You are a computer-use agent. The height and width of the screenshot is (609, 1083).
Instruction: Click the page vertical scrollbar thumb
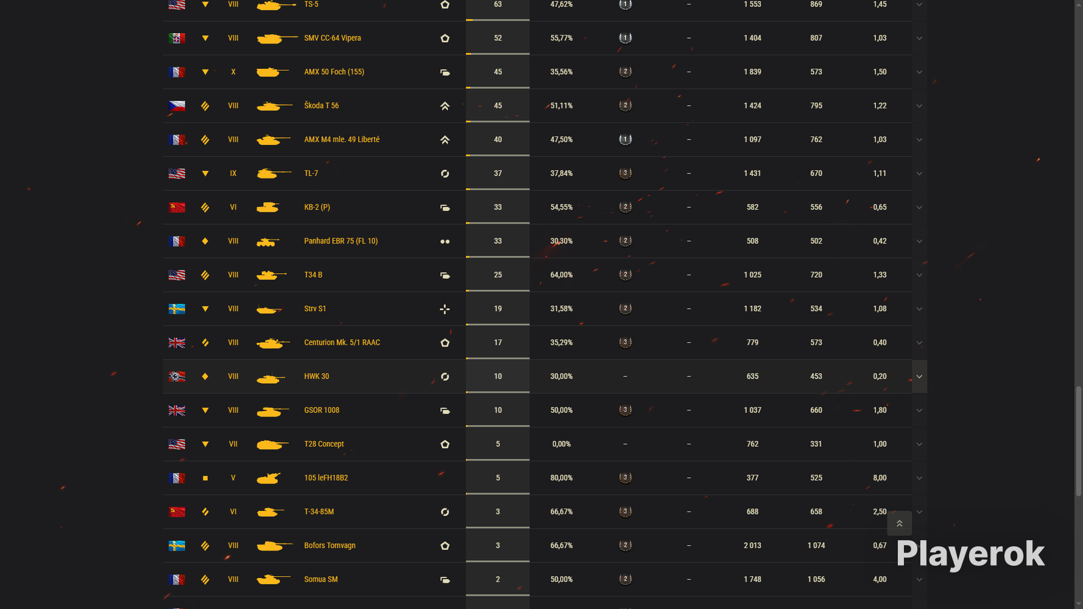point(1079,441)
